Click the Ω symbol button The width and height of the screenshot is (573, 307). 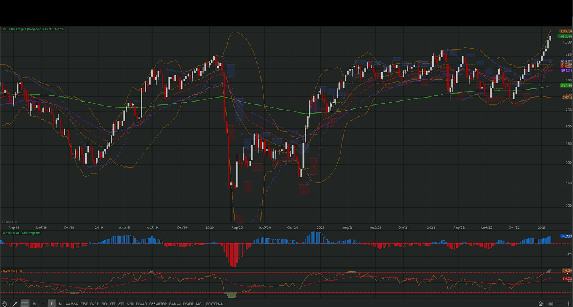(34, 304)
